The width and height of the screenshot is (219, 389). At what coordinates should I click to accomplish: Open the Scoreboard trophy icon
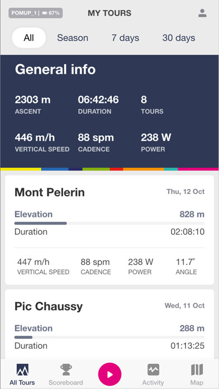click(x=66, y=370)
